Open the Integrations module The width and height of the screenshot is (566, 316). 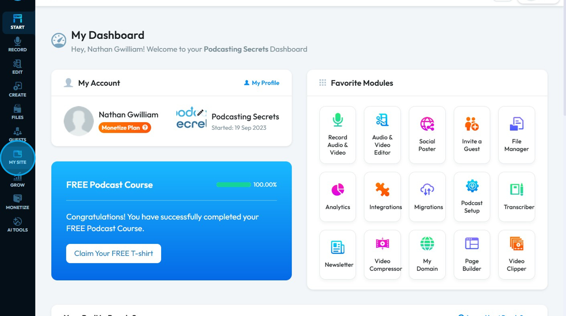[382, 196]
